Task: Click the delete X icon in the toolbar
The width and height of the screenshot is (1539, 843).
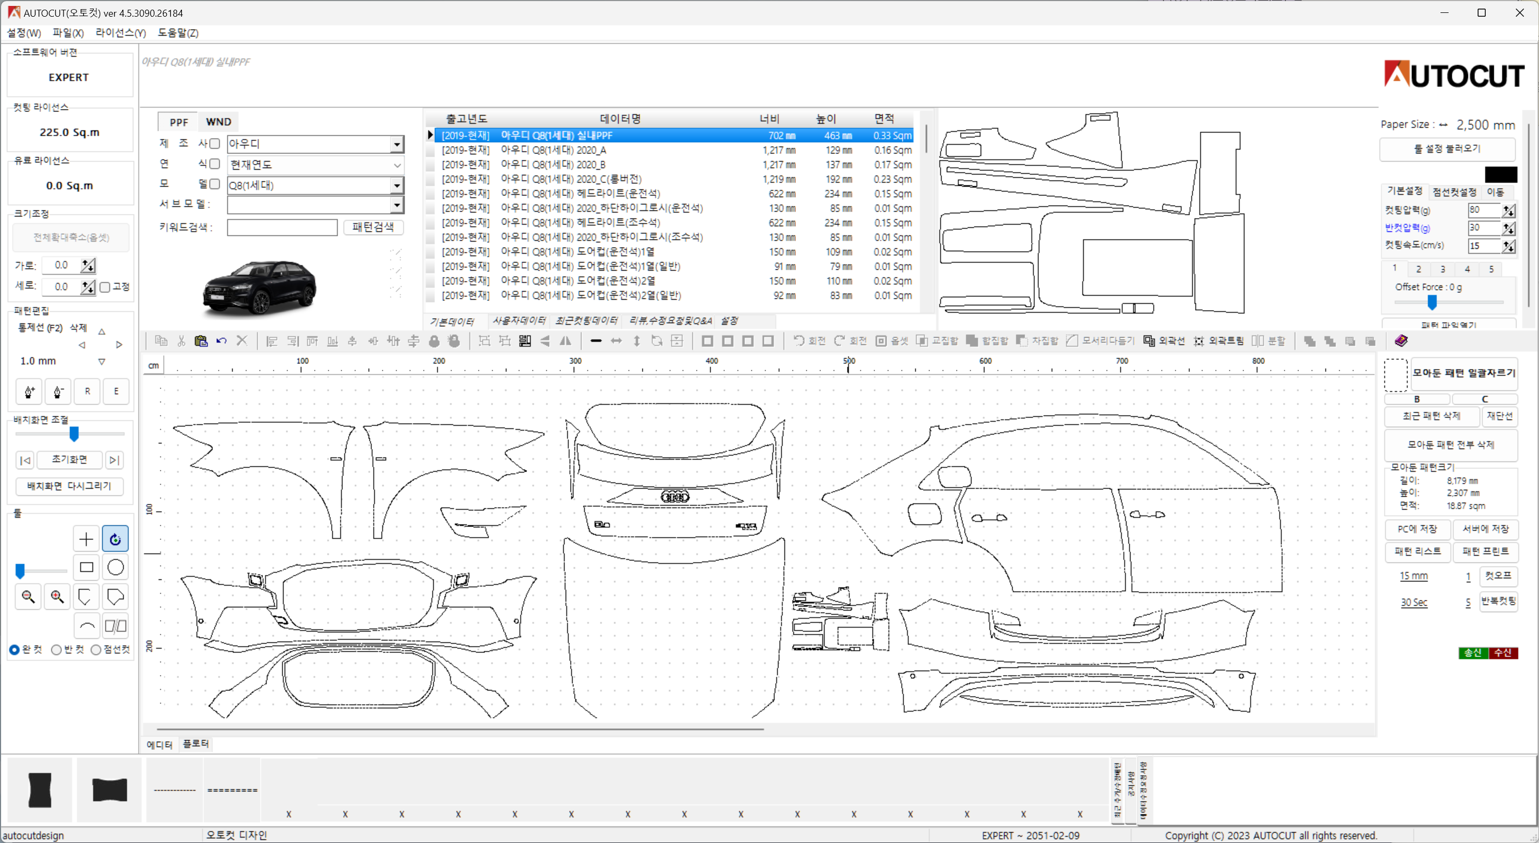Action: [241, 341]
